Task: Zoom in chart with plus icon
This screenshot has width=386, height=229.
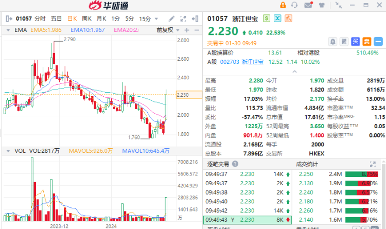Action: [x=187, y=30]
